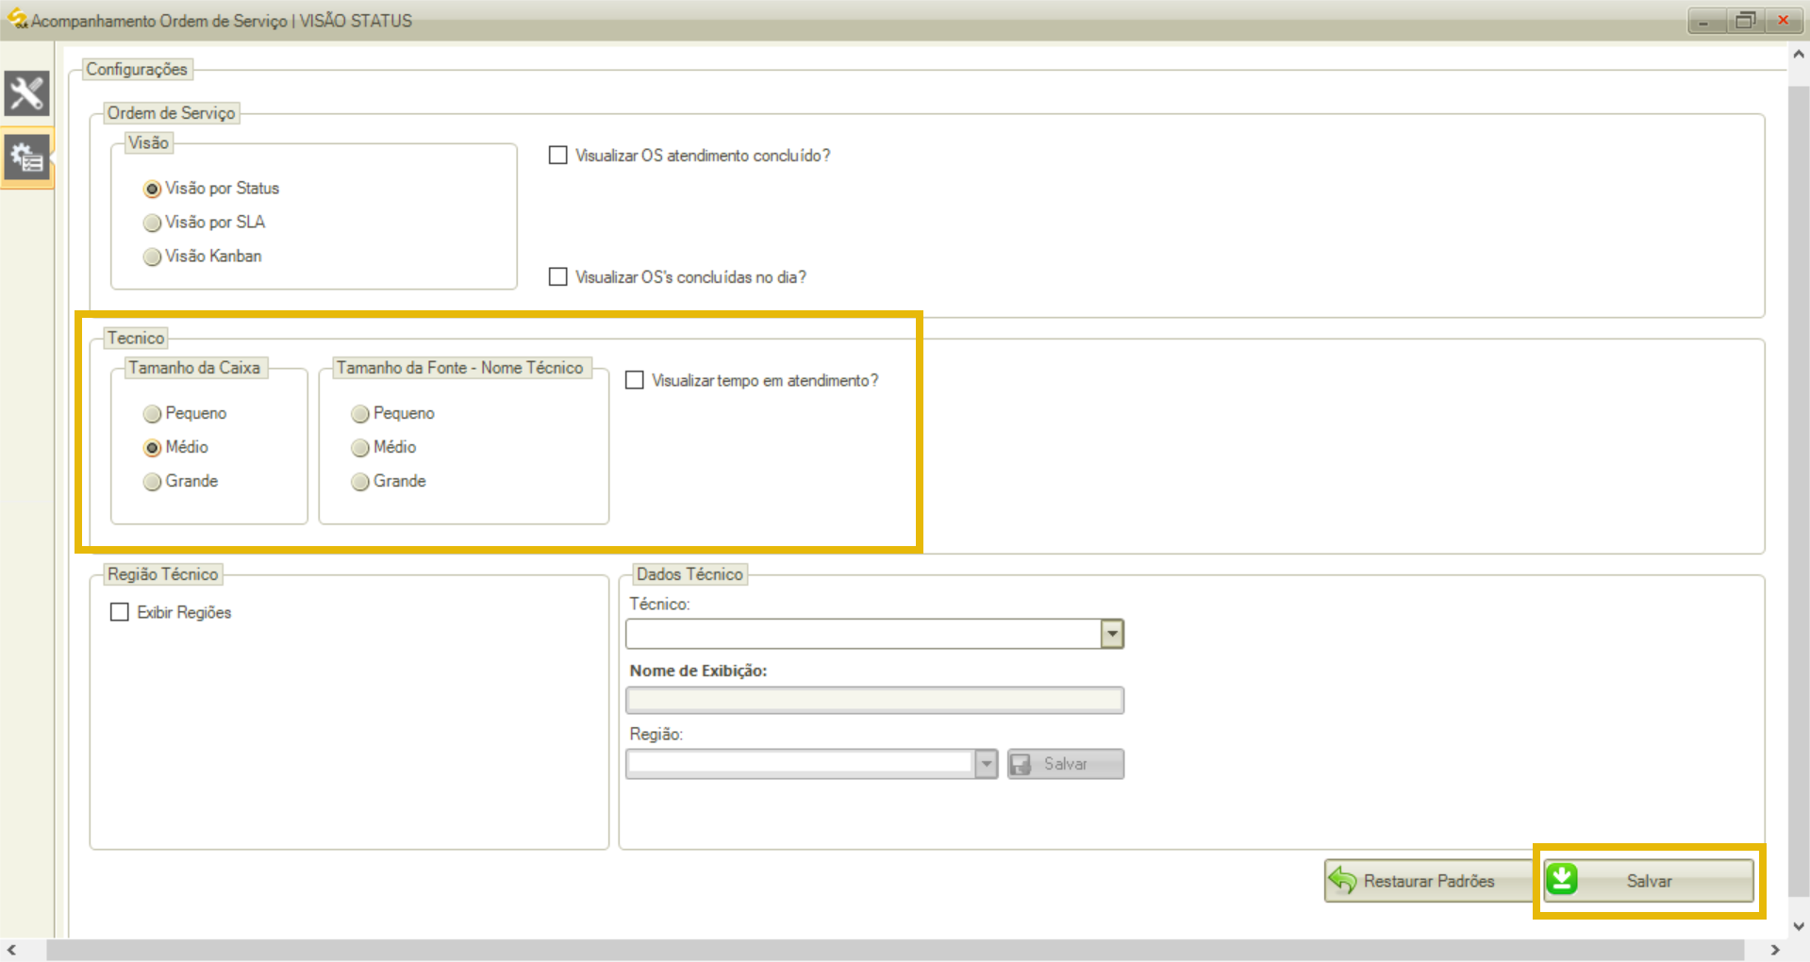This screenshot has height=962, width=1810.
Task: Open the Técnico dropdown arrow
Action: [1112, 634]
